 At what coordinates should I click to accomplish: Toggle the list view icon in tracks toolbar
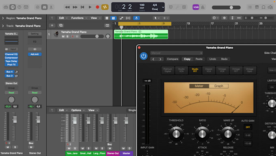coord(113,18)
